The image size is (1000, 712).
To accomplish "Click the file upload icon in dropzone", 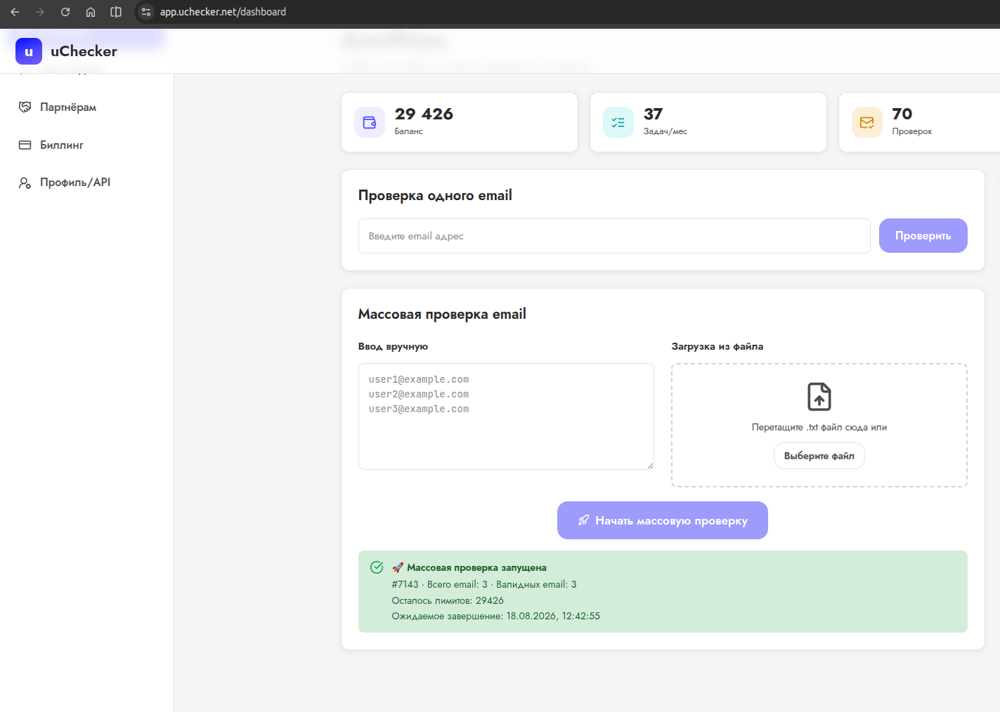I will (x=819, y=397).
